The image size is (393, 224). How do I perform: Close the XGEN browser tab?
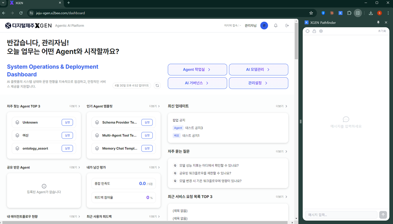[x=60, y=3]
